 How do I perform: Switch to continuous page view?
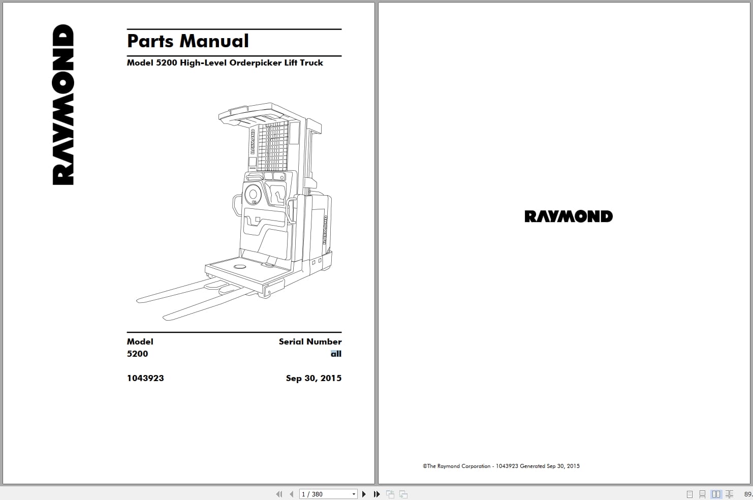point(702,494)
